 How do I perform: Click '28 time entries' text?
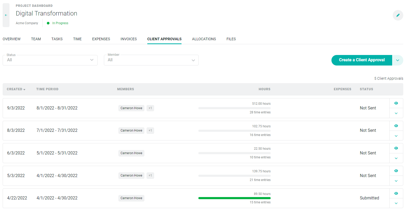click(x=260, y=112)
